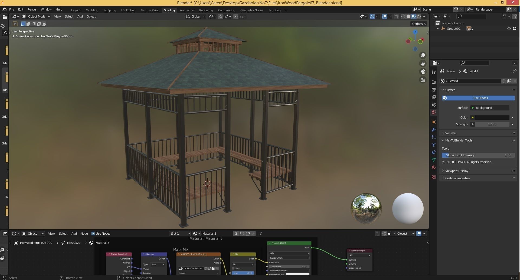Viewport: 520px width, 280px height.
Task: Hide Group001 in viewport with eye icon
Action: (509, 28)
